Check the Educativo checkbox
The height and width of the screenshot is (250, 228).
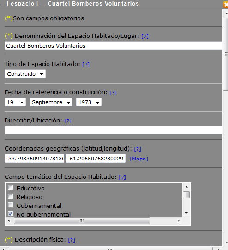click(x=11, y=188)
